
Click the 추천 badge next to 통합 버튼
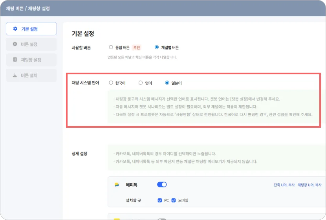(x=137, y=48)
